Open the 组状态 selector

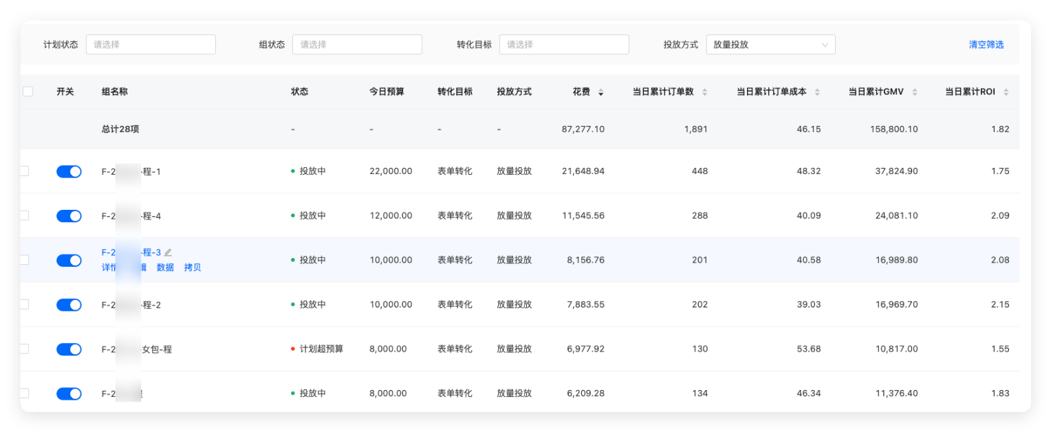pyautogui.click(x=357, y=44)
